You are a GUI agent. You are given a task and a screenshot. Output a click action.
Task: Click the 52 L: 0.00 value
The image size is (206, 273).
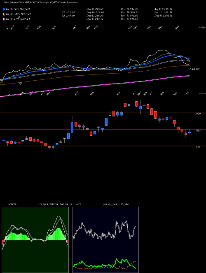pos(69,16)
